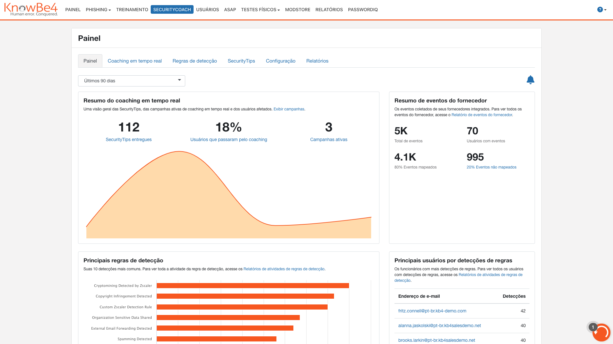Click the Cryptomining Detected by Zscaler bar

click(x=252, y=286)
